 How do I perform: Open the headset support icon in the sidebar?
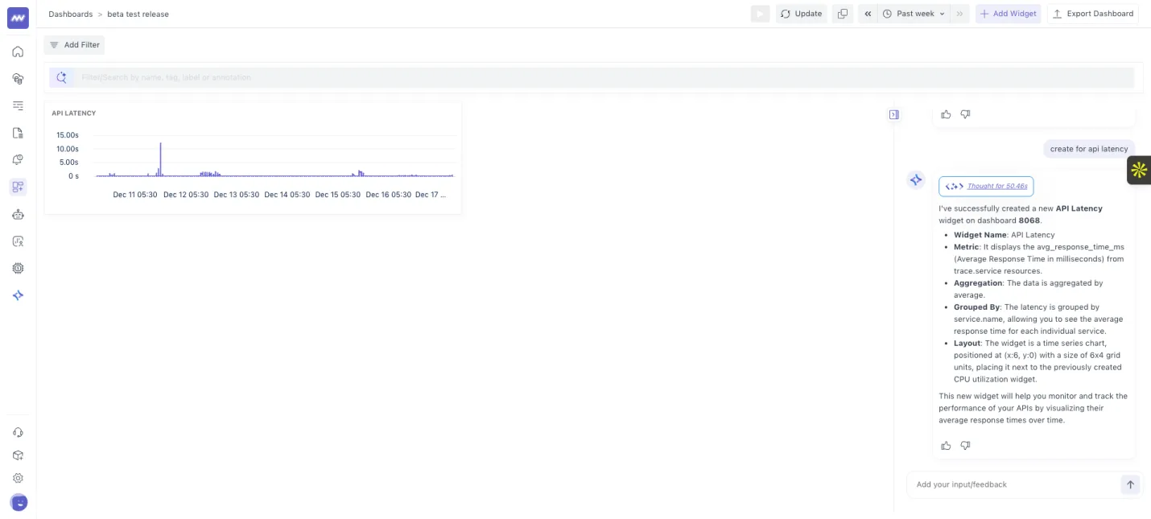click(18, 432)
